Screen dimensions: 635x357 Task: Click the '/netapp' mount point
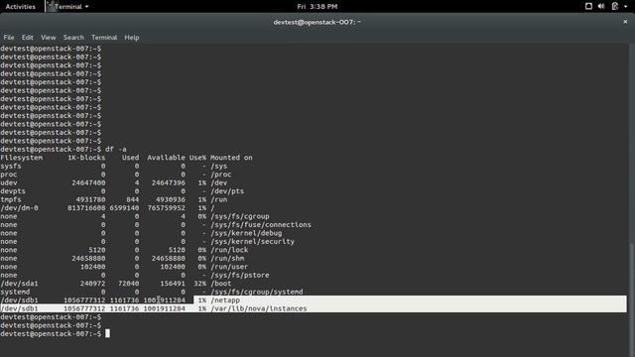pyautogui.click(x=225, y=300)
